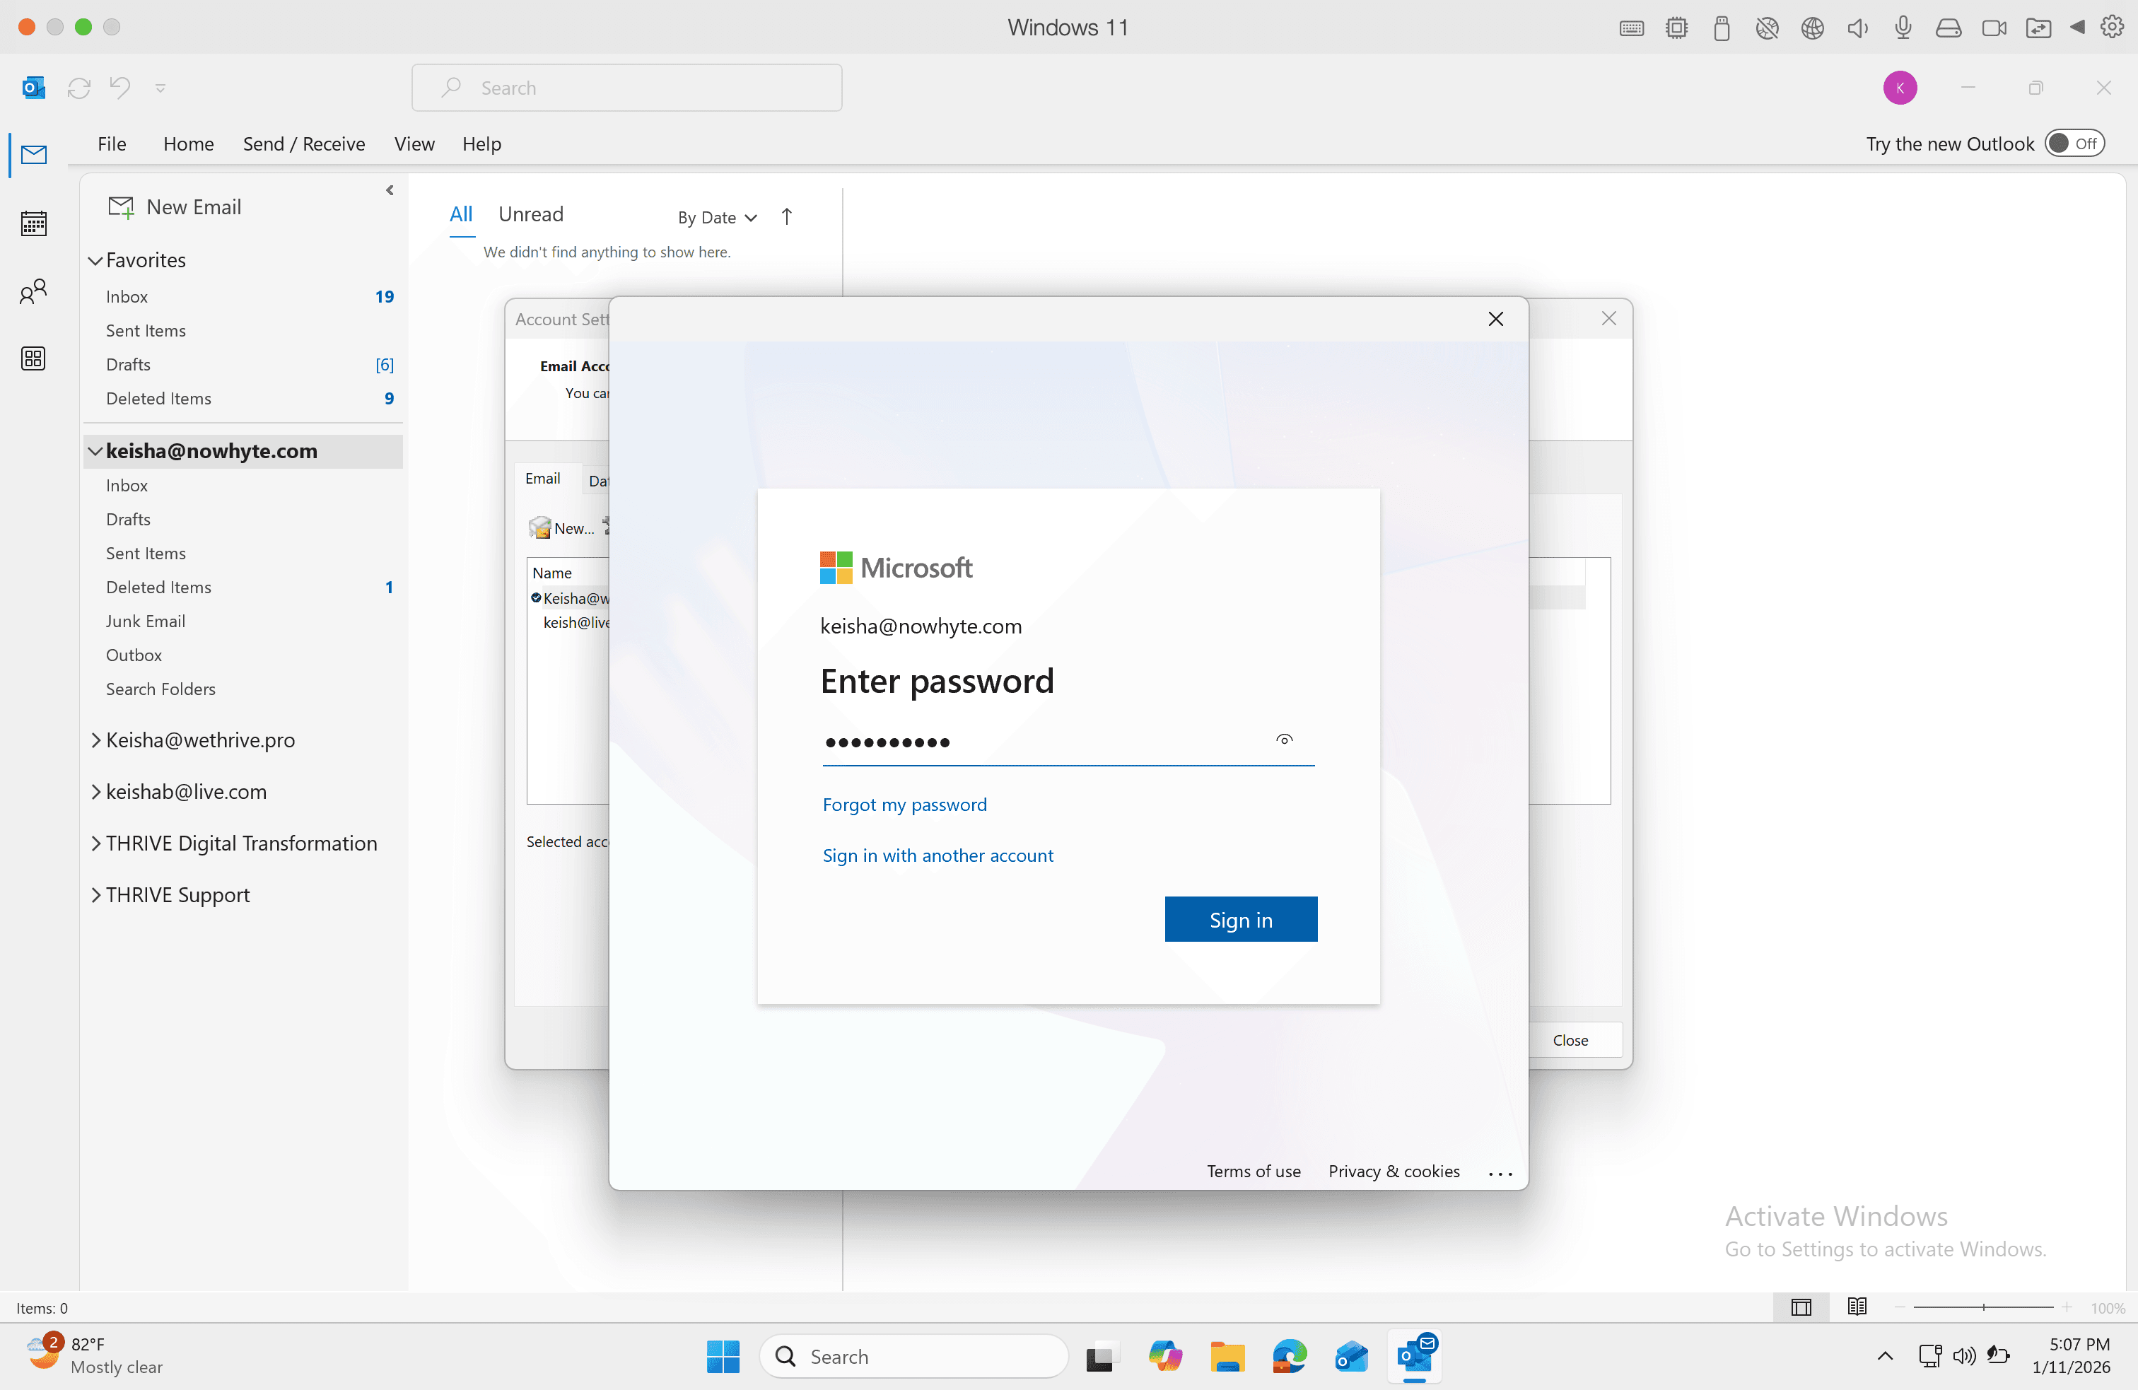Click Sign in with another account
The height and width of the screenshot is (1390, 2138).
pos(937,855)
